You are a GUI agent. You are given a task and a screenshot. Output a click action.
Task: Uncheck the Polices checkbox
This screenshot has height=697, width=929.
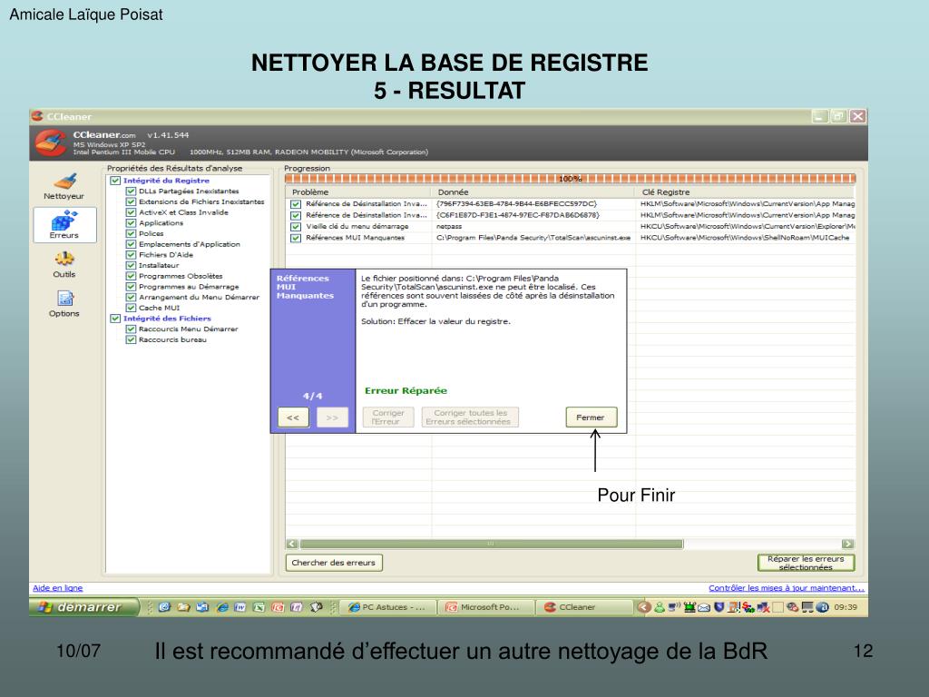(x=131, y=234)
